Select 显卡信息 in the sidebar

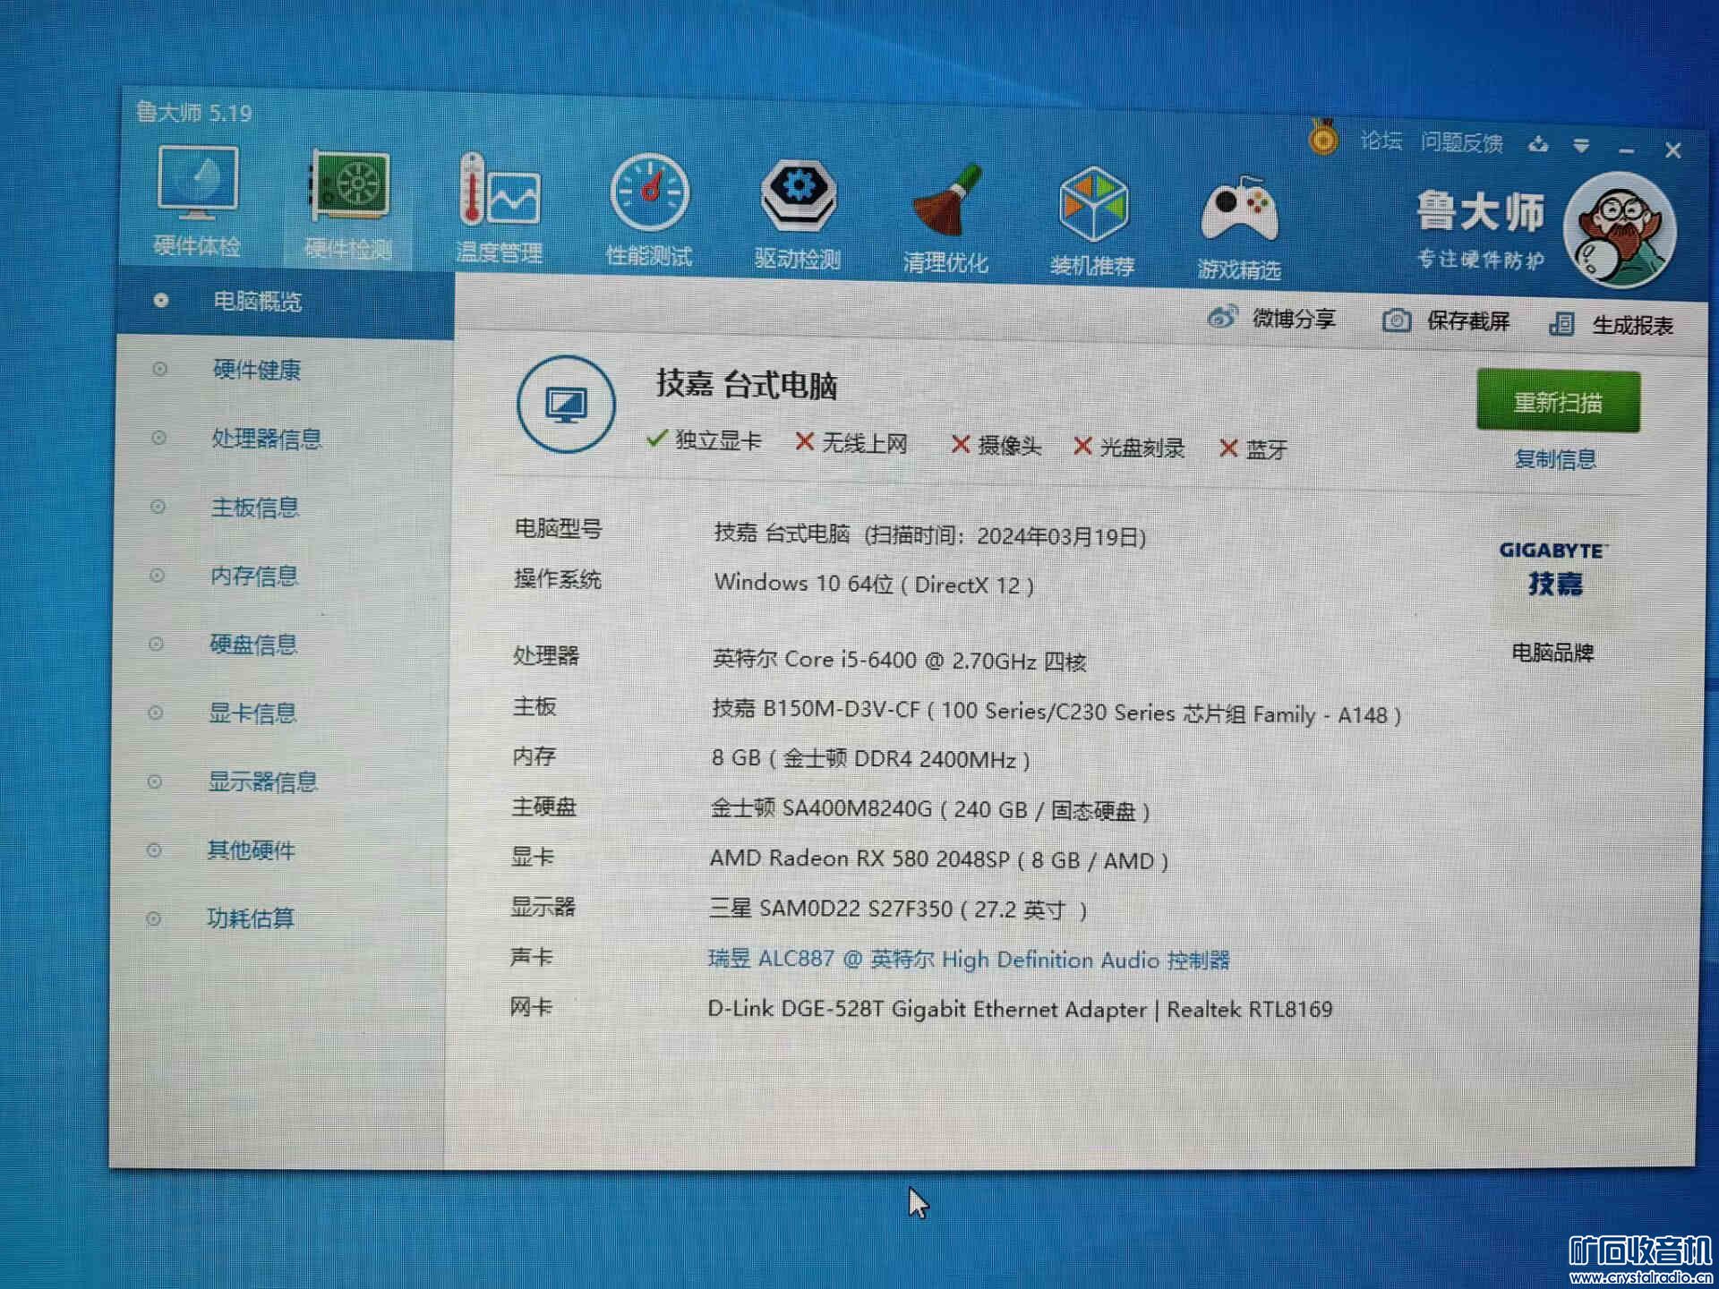(252, 713)
